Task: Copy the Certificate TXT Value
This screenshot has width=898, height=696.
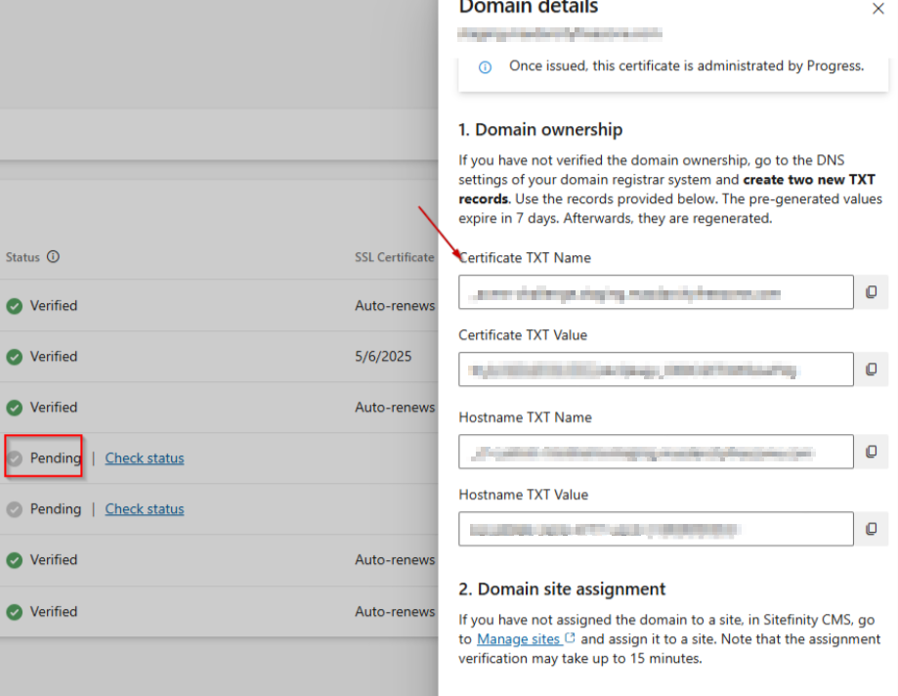Action: tap(873, 370)
